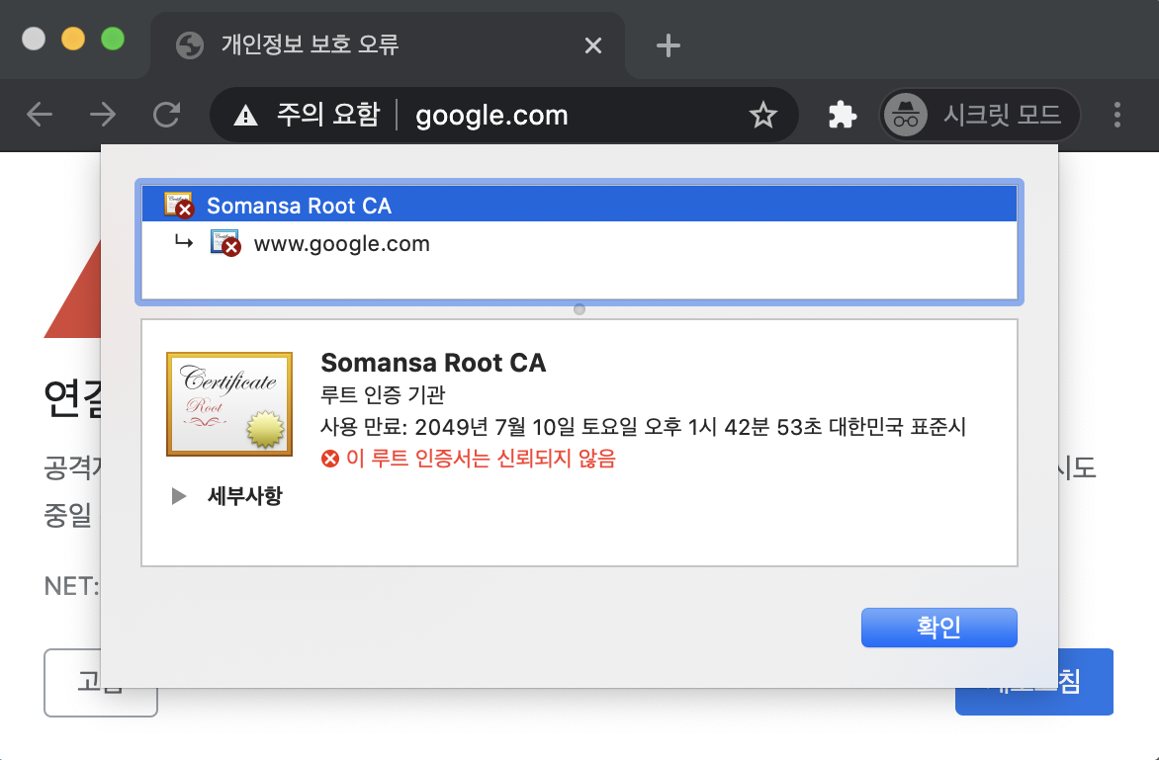The height and width of the screenshot is (760, 1159).
Task: Click the incognito 시크릿 모드 badge
Action: (x=979, y=115)
